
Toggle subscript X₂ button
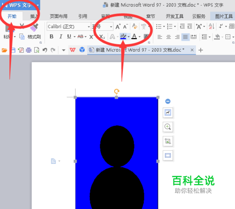pos(102,37)
